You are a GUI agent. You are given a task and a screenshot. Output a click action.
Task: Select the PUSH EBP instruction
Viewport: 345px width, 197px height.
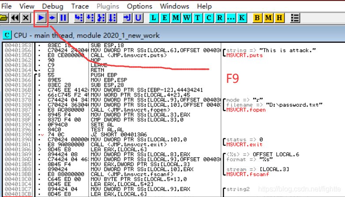point(104,75)
